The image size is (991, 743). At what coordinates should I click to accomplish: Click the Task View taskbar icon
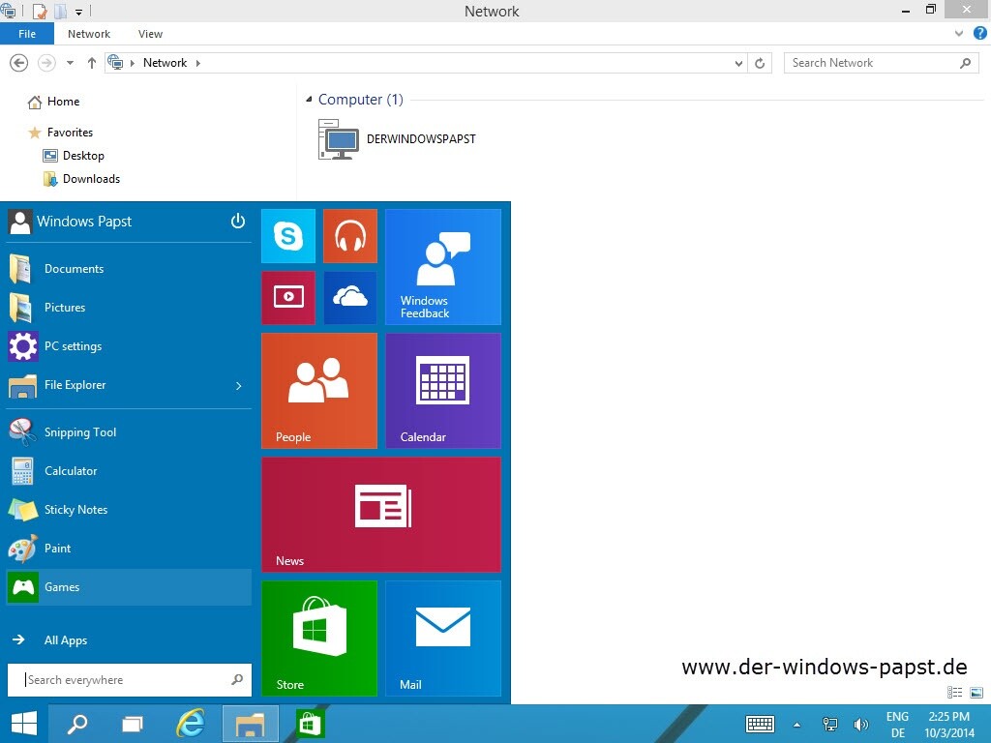pyautogui.click(x=133, y=724)
